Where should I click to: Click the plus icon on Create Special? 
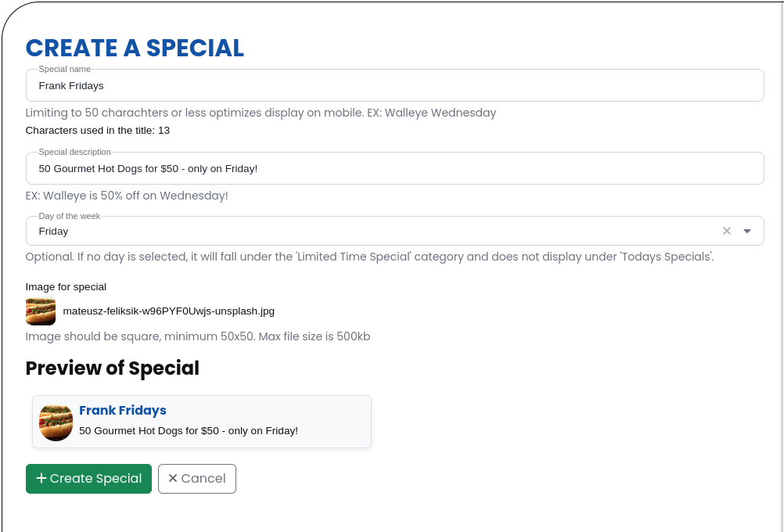pos(41,479)
